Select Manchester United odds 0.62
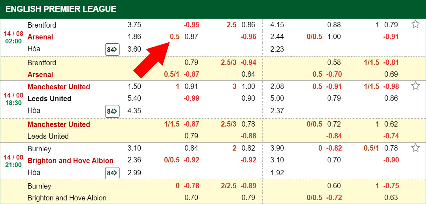 pyautogui.click(x=391, y=124)
